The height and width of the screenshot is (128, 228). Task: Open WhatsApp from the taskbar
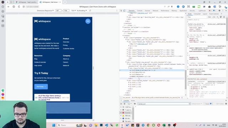(117, 125)
